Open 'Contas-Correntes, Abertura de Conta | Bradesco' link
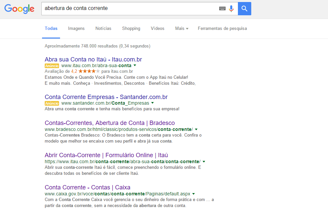This screenshot has width=328, height=214. point(110,123)
